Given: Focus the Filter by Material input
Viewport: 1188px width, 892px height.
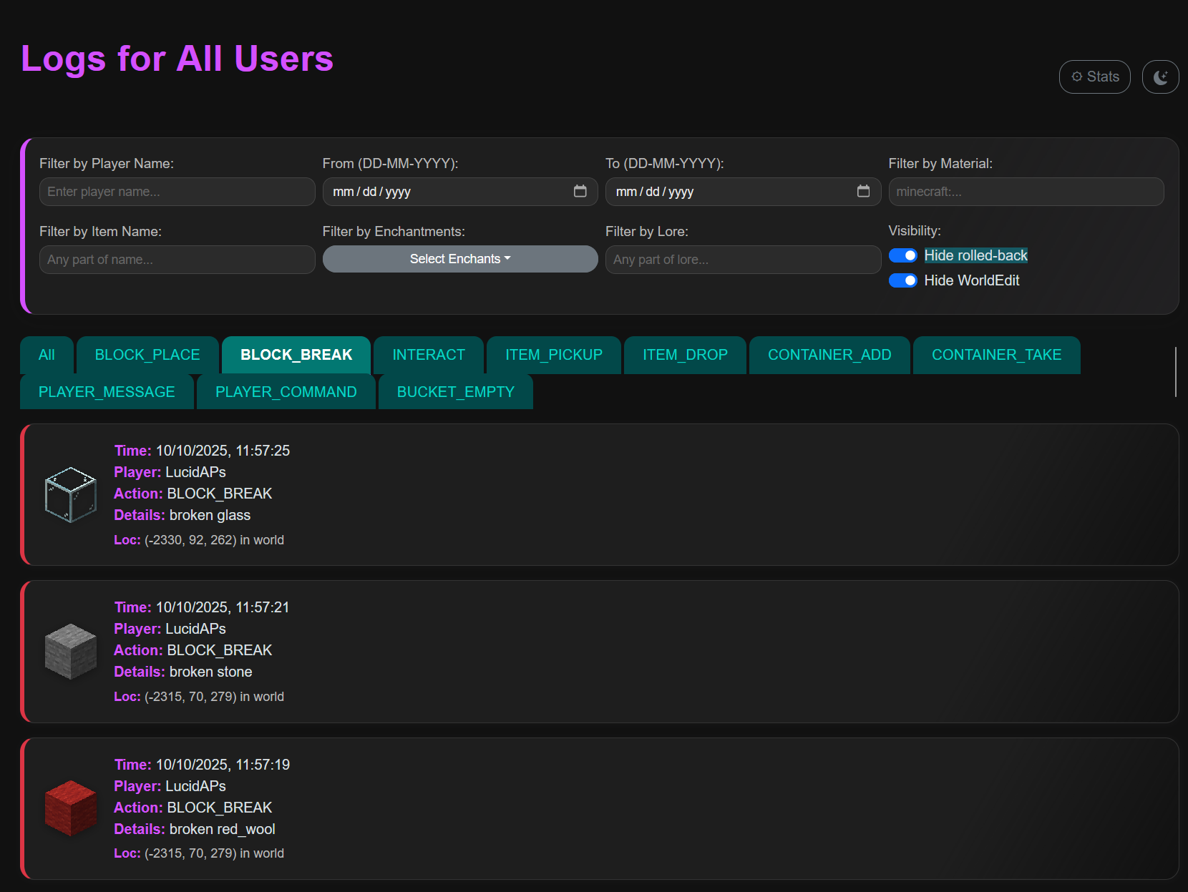Looking at the screenshot, I should pos(1026,192).
